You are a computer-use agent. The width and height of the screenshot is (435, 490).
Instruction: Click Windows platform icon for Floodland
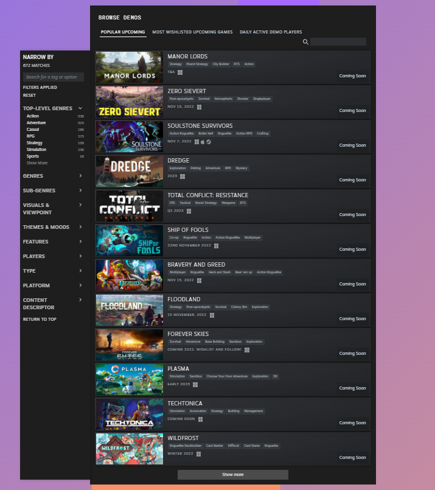pos(212,315)
